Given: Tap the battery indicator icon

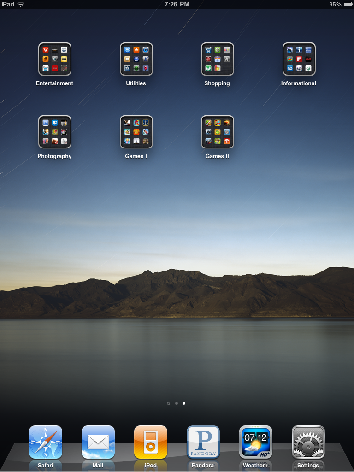Looking at the screenshot, I should pos(348,4).
